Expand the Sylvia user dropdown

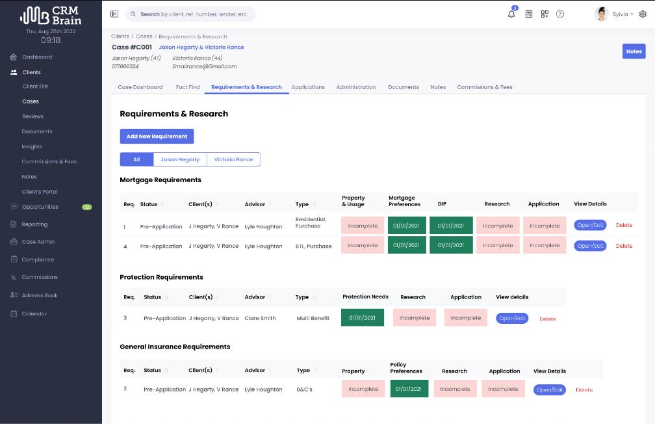pos(632,14)
